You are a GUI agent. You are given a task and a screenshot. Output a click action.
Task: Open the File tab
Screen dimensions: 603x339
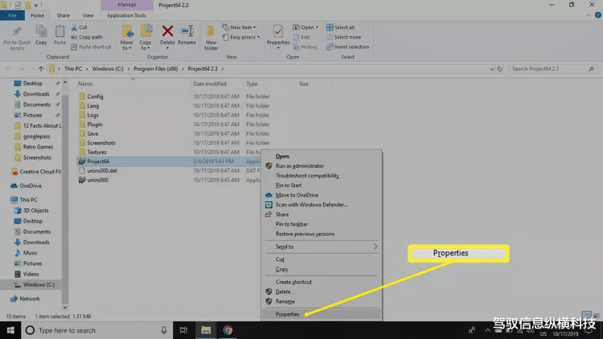[12, 15]
